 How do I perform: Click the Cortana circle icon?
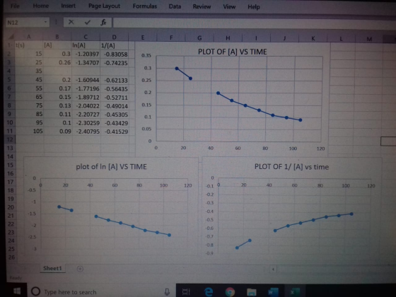tap(35, 291)
